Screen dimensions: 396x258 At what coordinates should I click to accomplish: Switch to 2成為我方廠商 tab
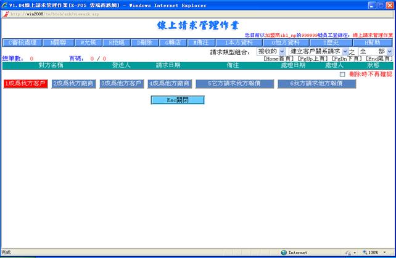pyautogui.click(x=73, y=83)
